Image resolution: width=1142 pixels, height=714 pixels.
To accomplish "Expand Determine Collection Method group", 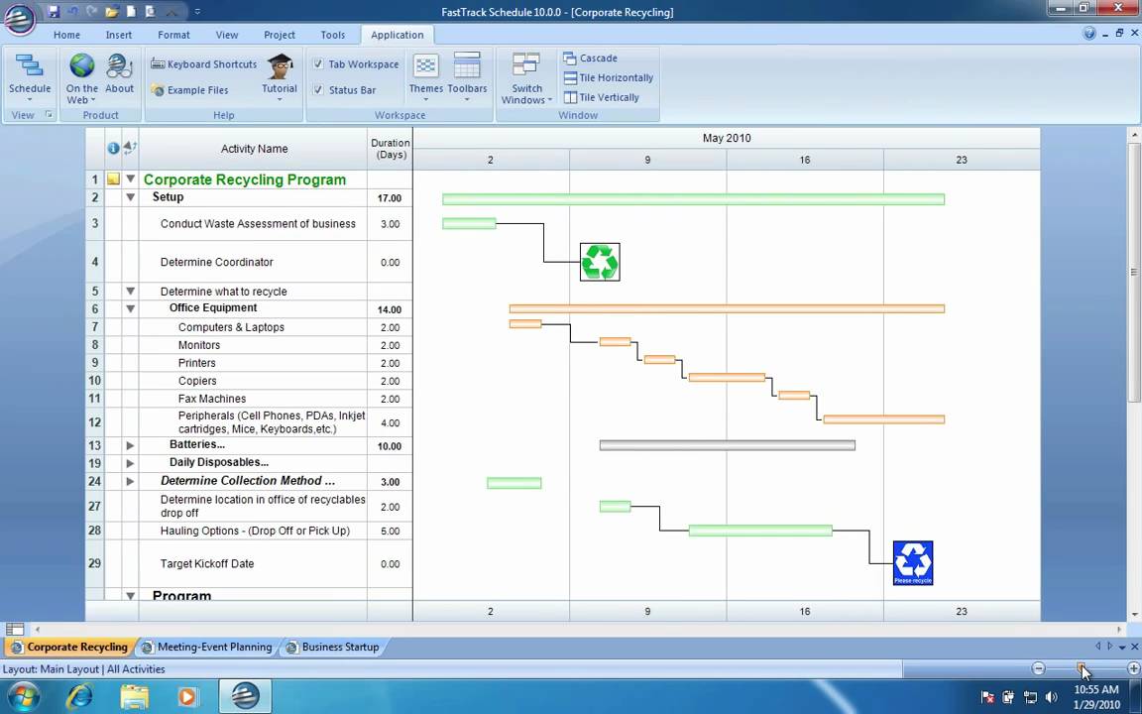I will (131, 481).
